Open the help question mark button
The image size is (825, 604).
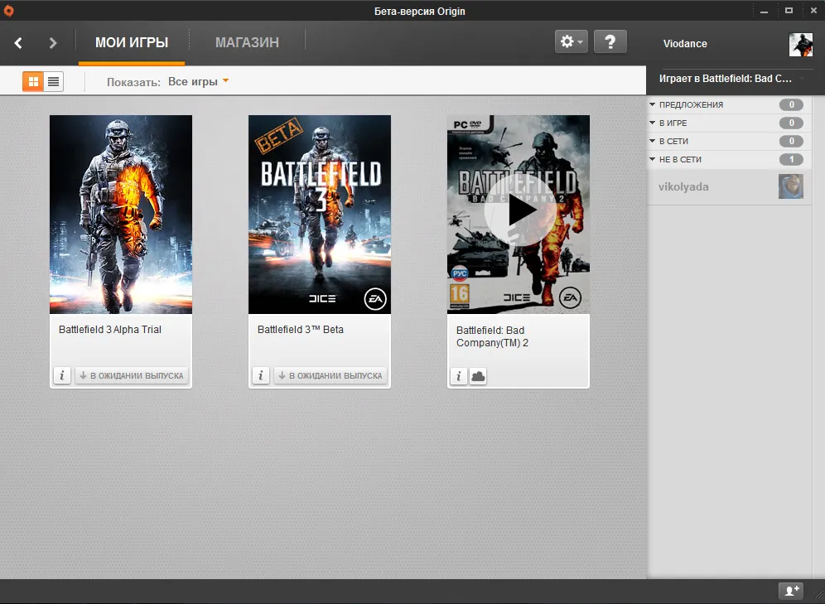coord(610,41)
